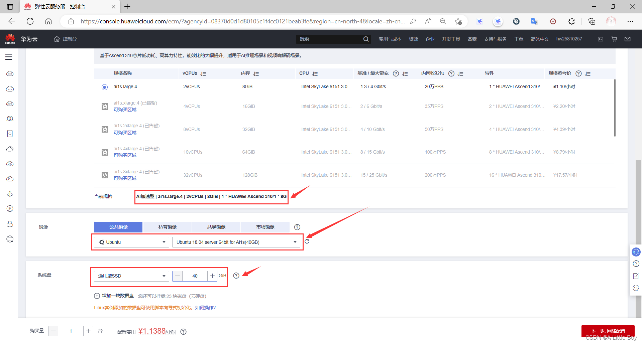Click the system disk size field
This screenshot has width=642, height=344.
click(x=195, y=276)
